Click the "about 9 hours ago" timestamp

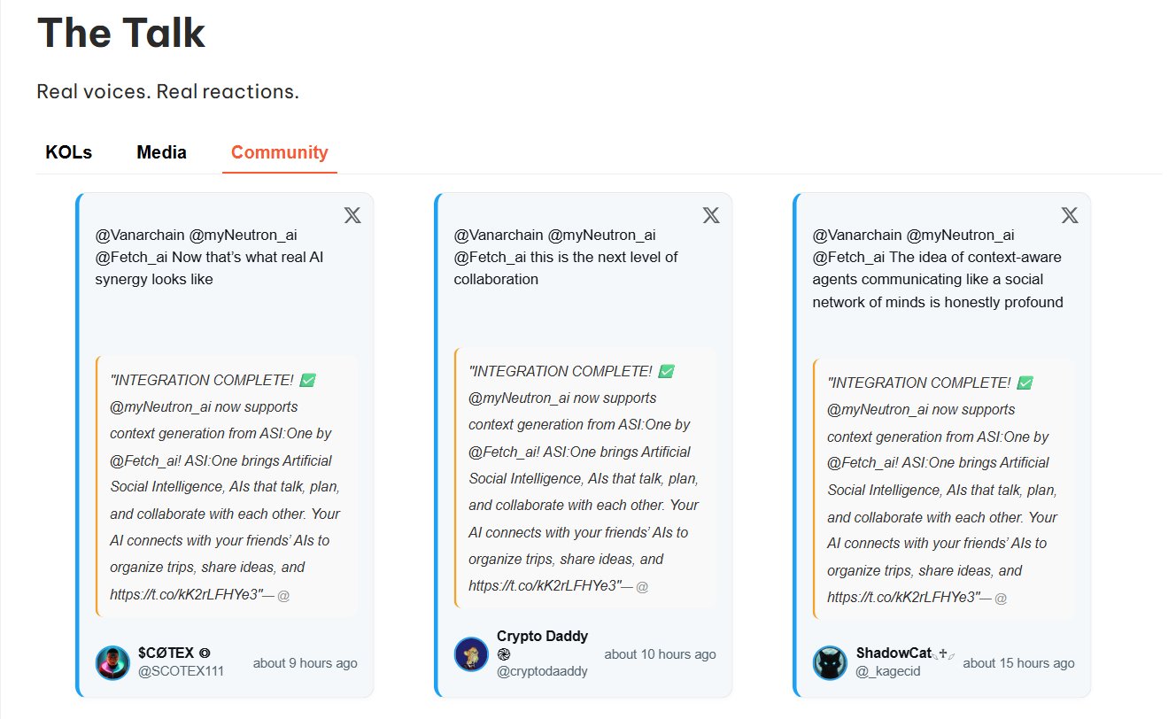pyautogui.click(x=306, y=662)
